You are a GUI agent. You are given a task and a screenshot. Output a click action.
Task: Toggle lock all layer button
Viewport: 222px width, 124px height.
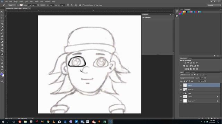(192, 81)
